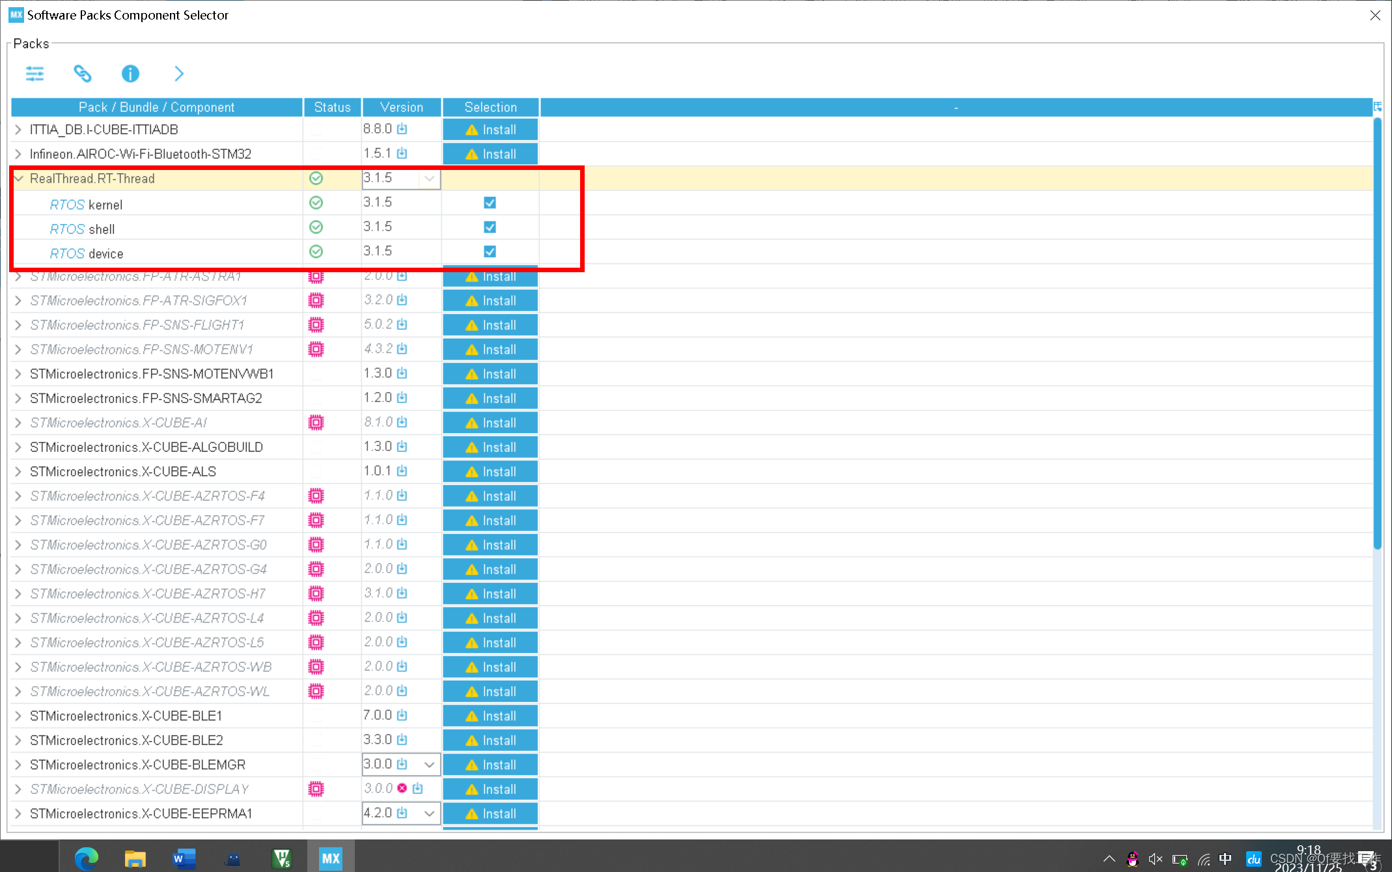Click red error icon in X-CUBE-DISPLAY version
The height and width of the screenshot is (872, 1392).
click(x=402, y=788)
